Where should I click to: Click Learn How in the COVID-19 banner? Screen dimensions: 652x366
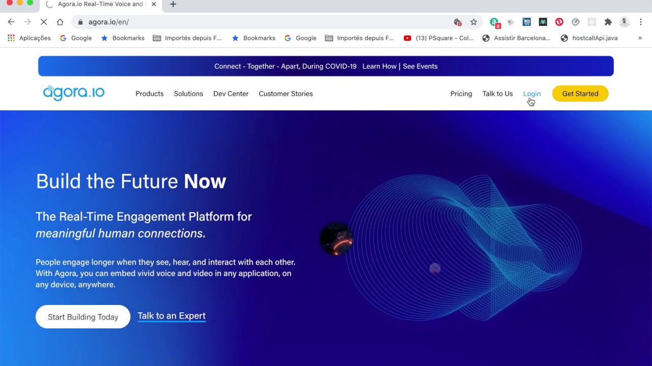[x=379, y=66]
